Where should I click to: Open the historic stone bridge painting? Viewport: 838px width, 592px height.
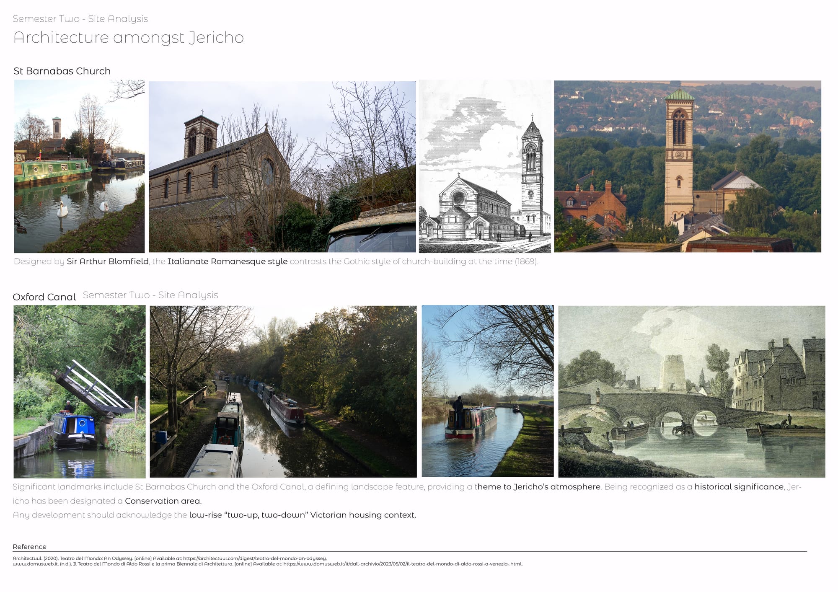(691, 391)
